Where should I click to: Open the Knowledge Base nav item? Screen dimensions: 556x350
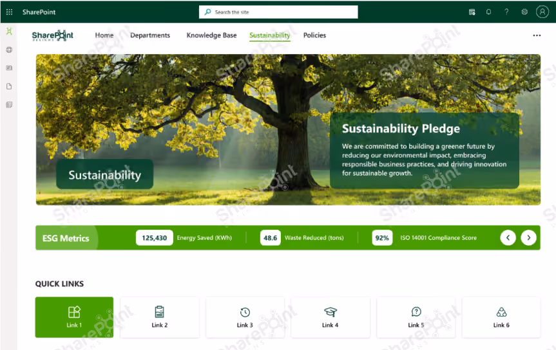(x=212, y=35)
